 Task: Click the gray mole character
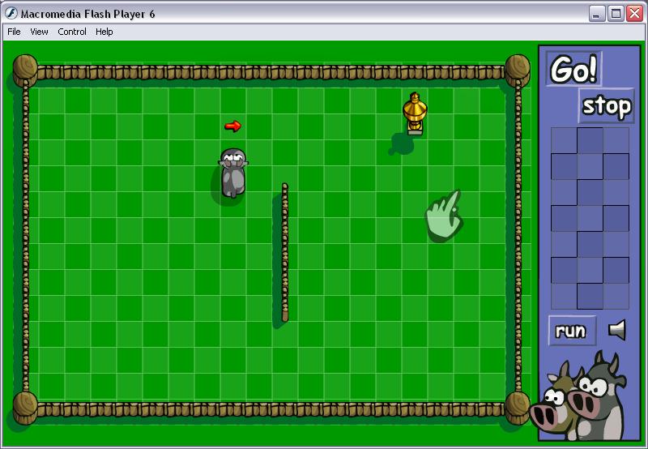coord(233,173)
